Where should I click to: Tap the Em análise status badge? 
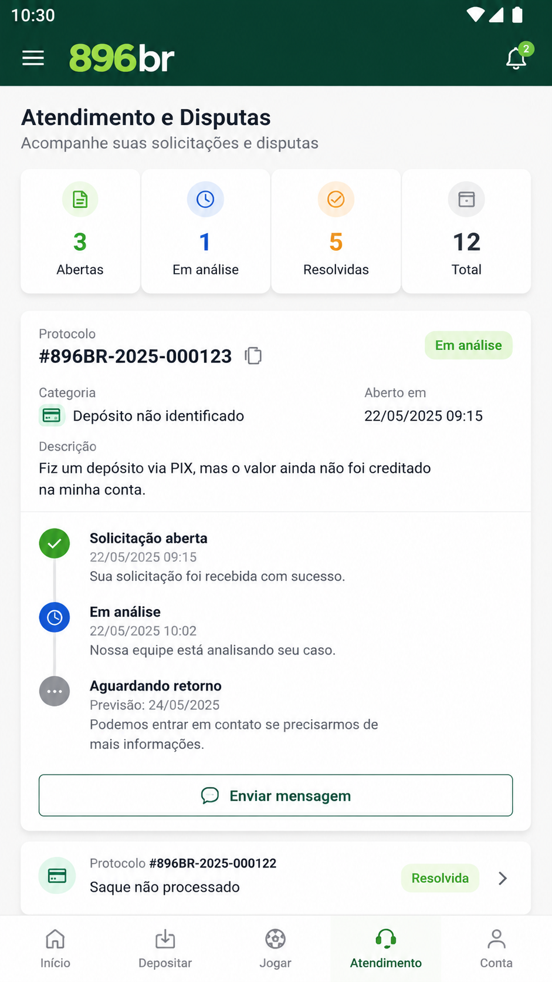point(469,345)
